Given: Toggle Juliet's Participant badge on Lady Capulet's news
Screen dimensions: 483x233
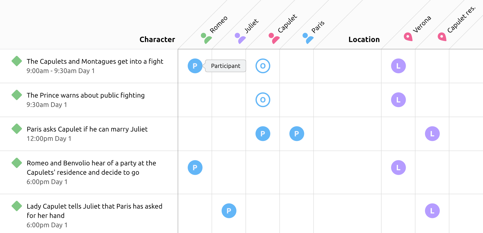Looking at the screenshot, I should pos(229,211).
